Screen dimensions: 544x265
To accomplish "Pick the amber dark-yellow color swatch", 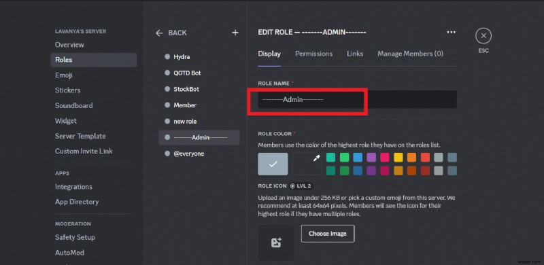I will pyautogui.click(x=398, y=171).
